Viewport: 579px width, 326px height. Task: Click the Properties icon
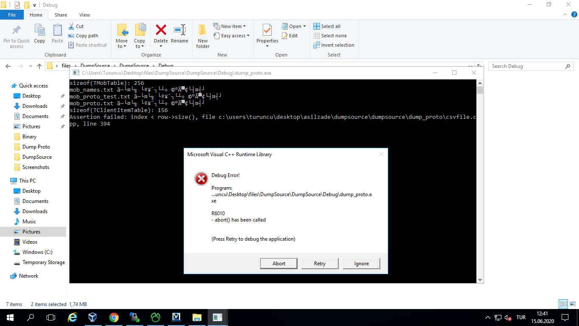click(x=267, y=31)
